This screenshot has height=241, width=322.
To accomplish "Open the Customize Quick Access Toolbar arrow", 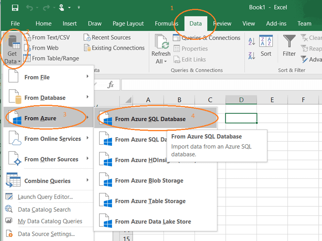I will [79, 8].
